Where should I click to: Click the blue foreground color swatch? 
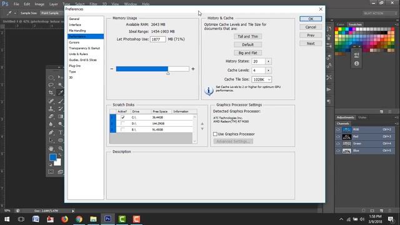pos(52,157)
